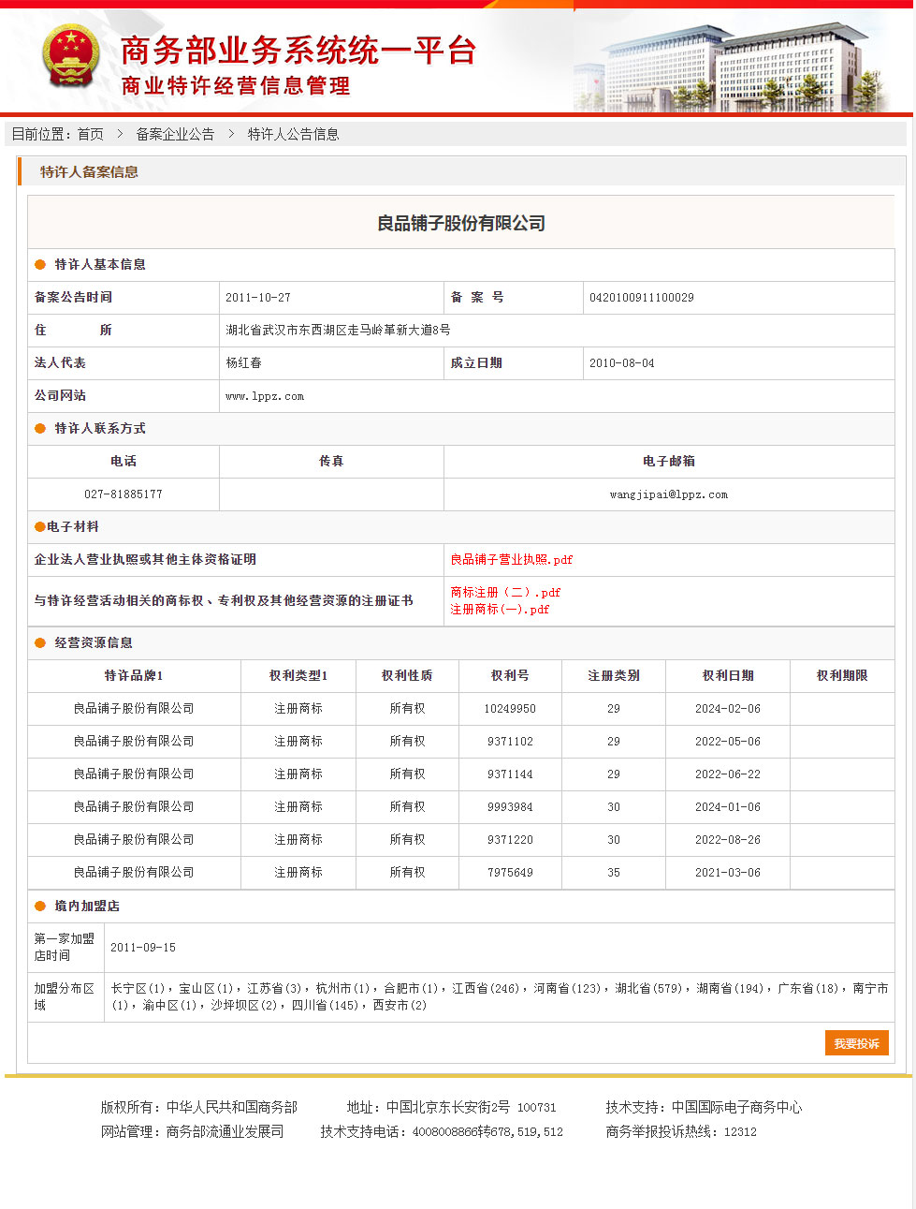Image resolution: width=916 pixels, height=1209 pixels.
Task: Click registration class 35 in the 7975649 row
Action: pos(614,873)
